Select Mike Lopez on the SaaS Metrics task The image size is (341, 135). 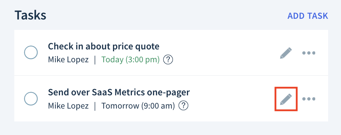[68, 106]
